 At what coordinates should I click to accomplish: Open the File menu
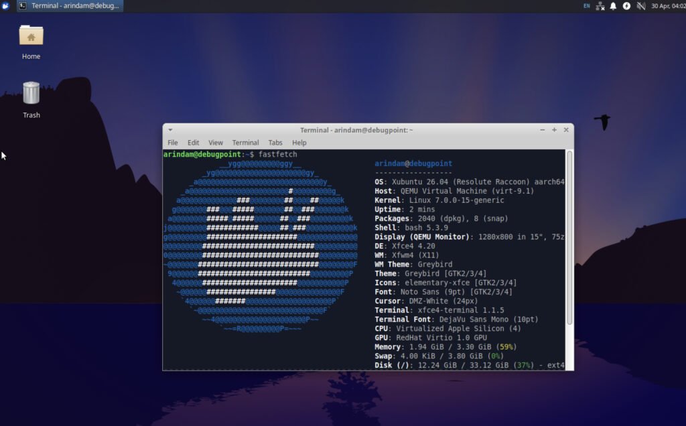pos(173,143)
